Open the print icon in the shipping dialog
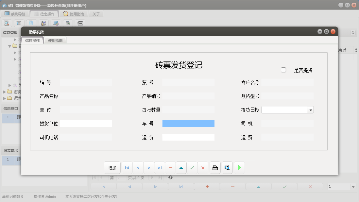This screenshot has height=202, width=359. click(215, 167)
